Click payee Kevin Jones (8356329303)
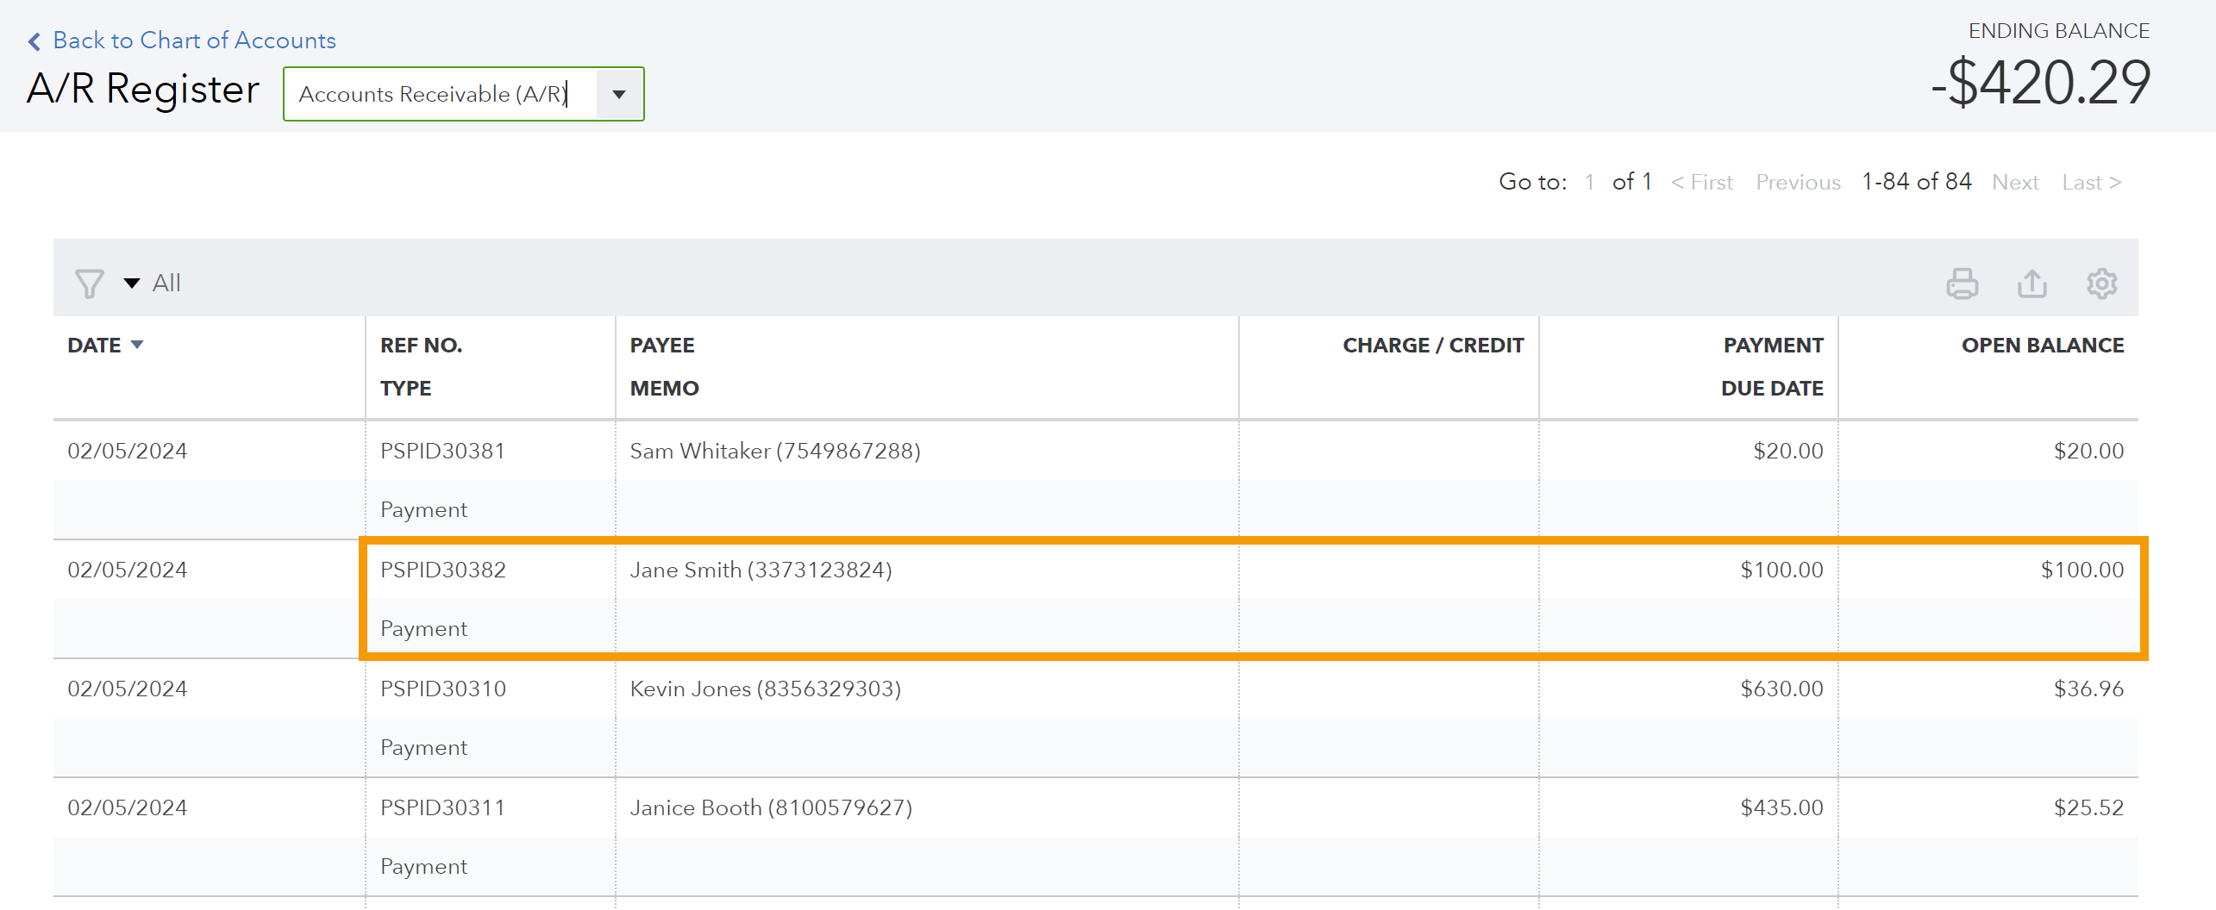This screenshot has width=2216, height=910. coord(765,689)
